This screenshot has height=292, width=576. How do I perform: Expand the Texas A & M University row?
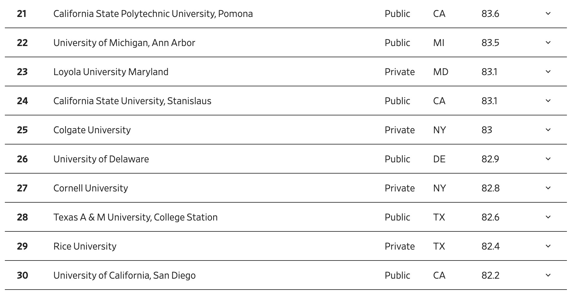(548, 217)
